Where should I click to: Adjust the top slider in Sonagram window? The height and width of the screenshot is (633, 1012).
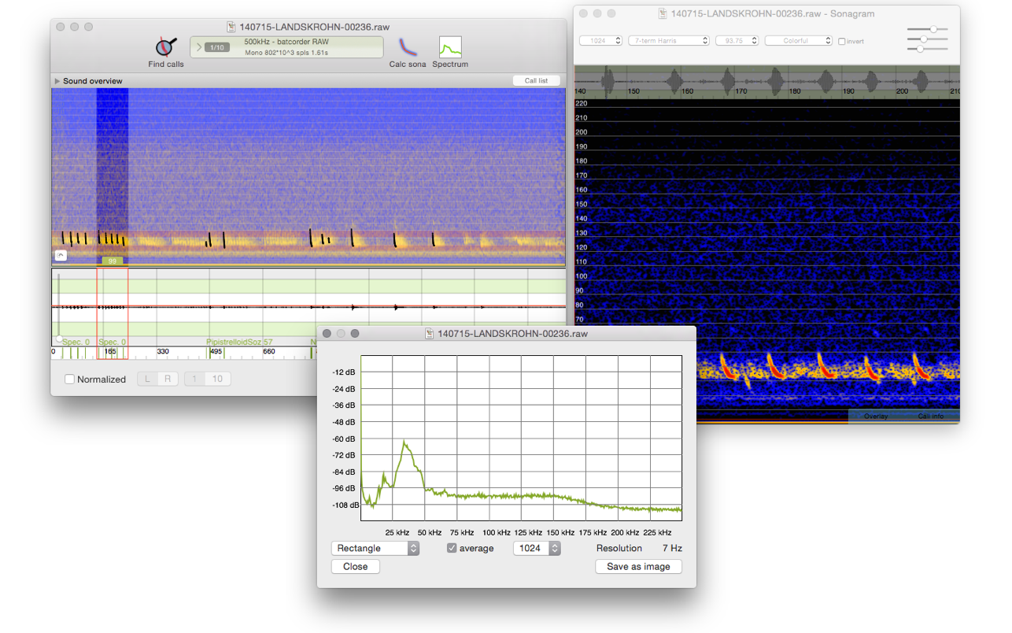coord(933,29)
